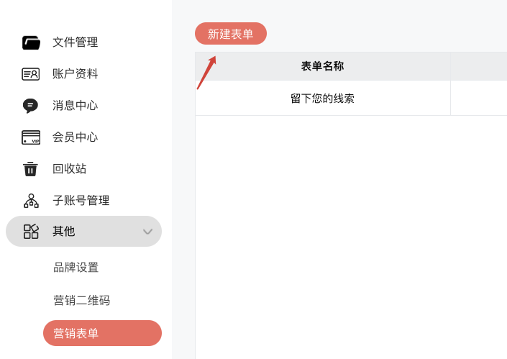Open the 消息中心 menu item

point(75,106)
